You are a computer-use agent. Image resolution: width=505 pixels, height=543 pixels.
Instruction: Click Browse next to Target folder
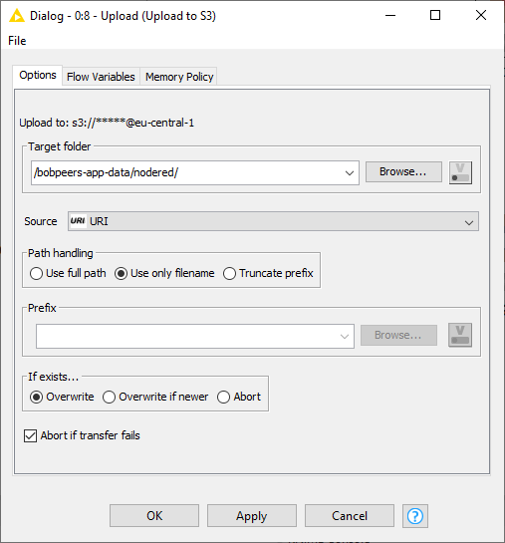(x=403, y=171)
